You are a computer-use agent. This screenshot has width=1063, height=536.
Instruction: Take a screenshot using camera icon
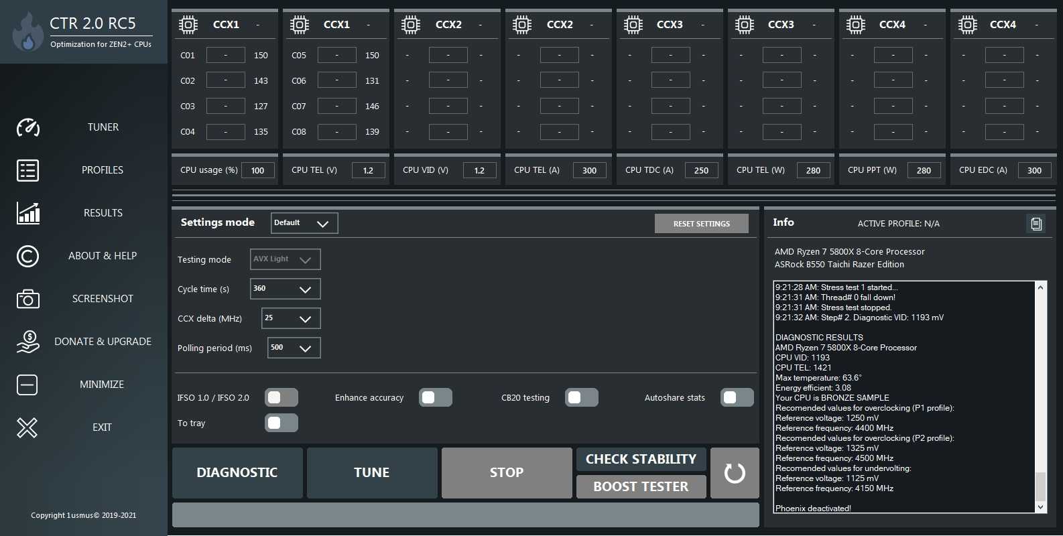27,299
